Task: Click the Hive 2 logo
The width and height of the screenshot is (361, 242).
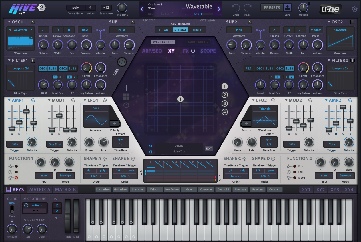Action: click(27, 8)
